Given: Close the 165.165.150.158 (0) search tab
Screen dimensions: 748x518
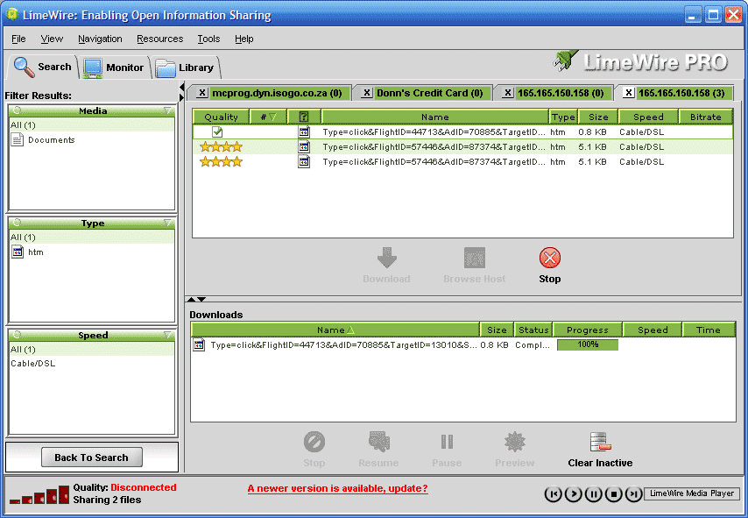Looking at the screenshot, I should pyautogui.click(x=508, y=93).
